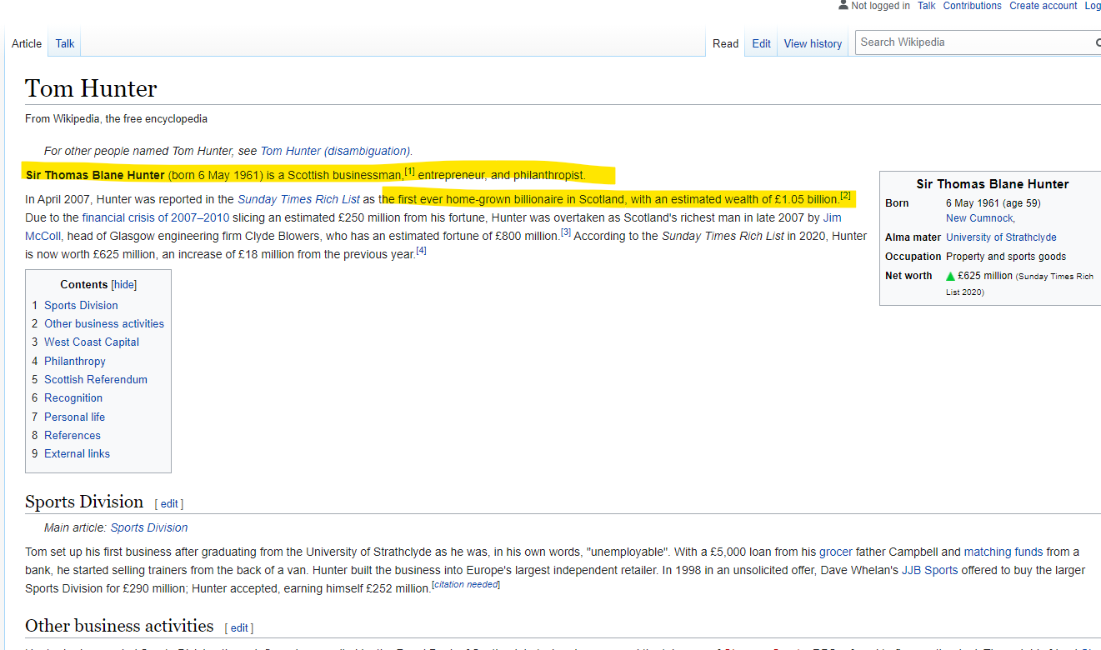Click the infobox title Sir Thomas Blane Hunter
The width and height of the screenshot is (1101, 650).
992,184
